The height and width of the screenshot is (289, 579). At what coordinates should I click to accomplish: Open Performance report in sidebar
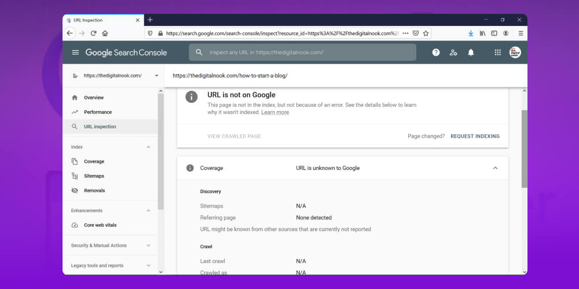[x=98, y=112]
